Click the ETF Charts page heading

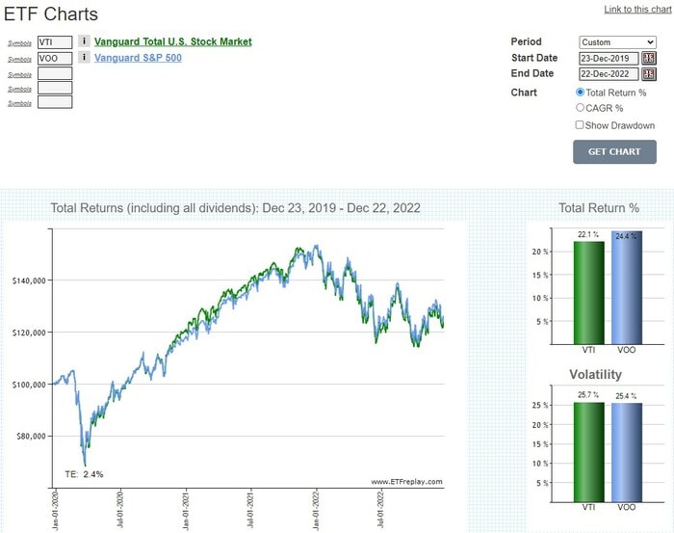pos(51,13)
